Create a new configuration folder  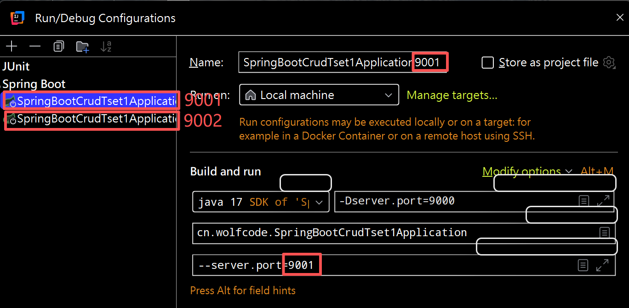[x=82, y=46]
